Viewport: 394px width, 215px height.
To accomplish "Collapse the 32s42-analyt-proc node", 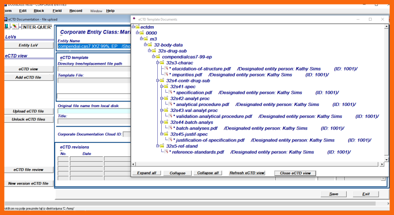I will (x=162, y=98).
